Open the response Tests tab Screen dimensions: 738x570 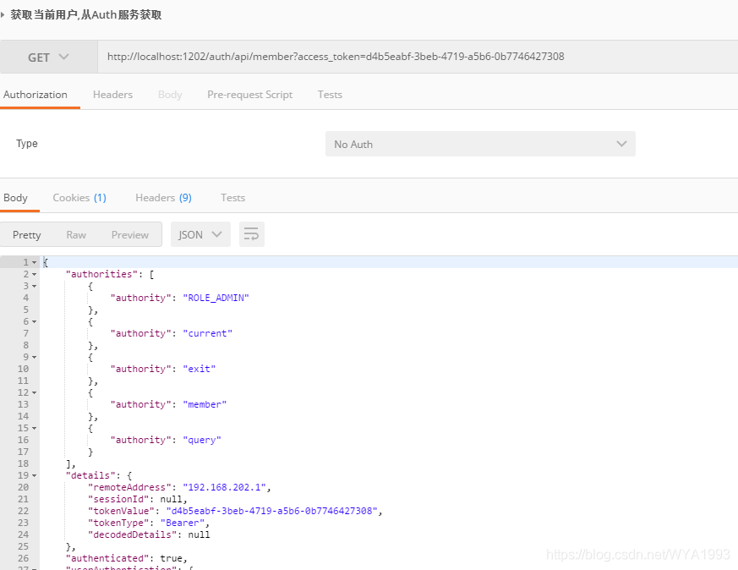[233, 198]
